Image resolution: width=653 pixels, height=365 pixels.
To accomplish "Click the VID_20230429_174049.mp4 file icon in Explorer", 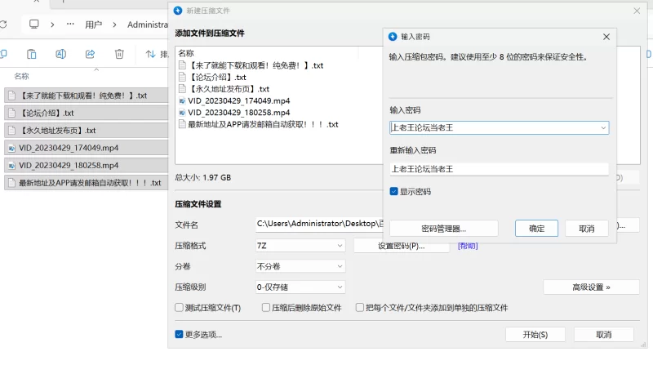I will pyautogui.click(x=11, y=148).
